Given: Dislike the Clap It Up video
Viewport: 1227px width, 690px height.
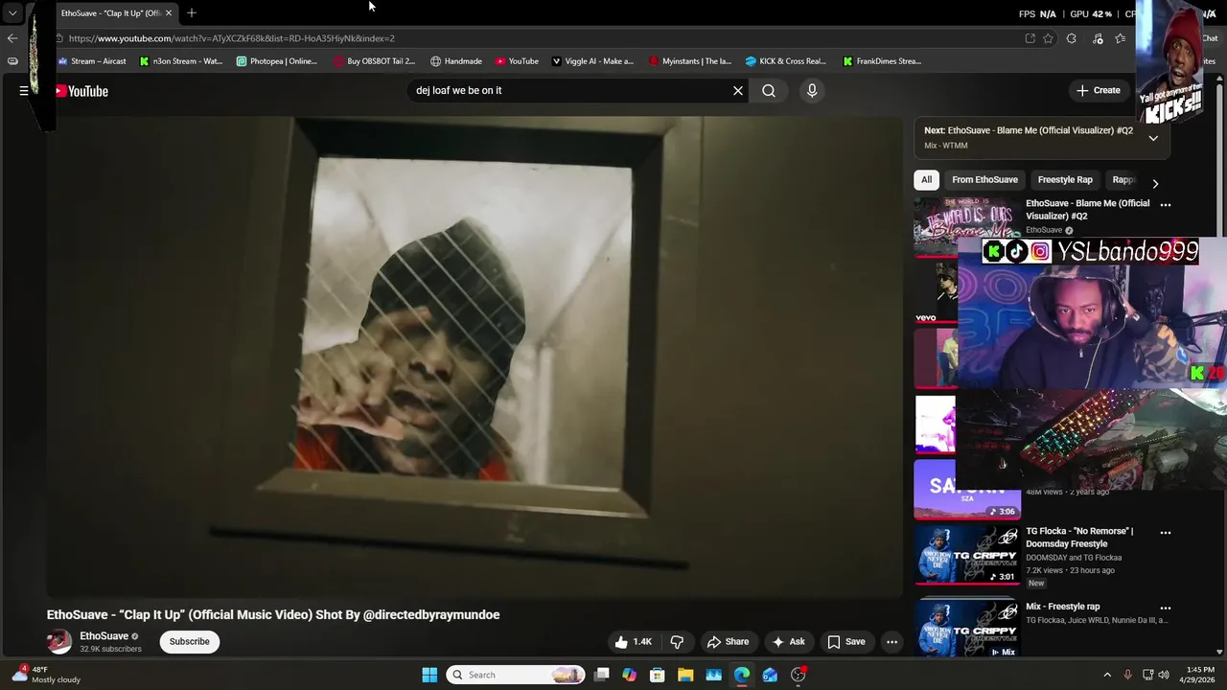Looking at the screenshot, I should pos(677,641).
